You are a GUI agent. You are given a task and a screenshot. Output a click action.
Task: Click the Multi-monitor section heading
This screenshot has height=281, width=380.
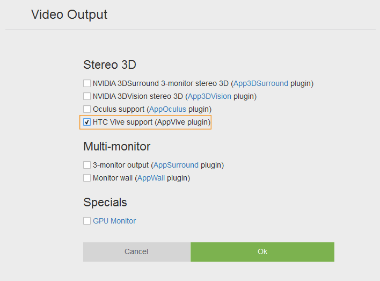(x=116, y=146)
